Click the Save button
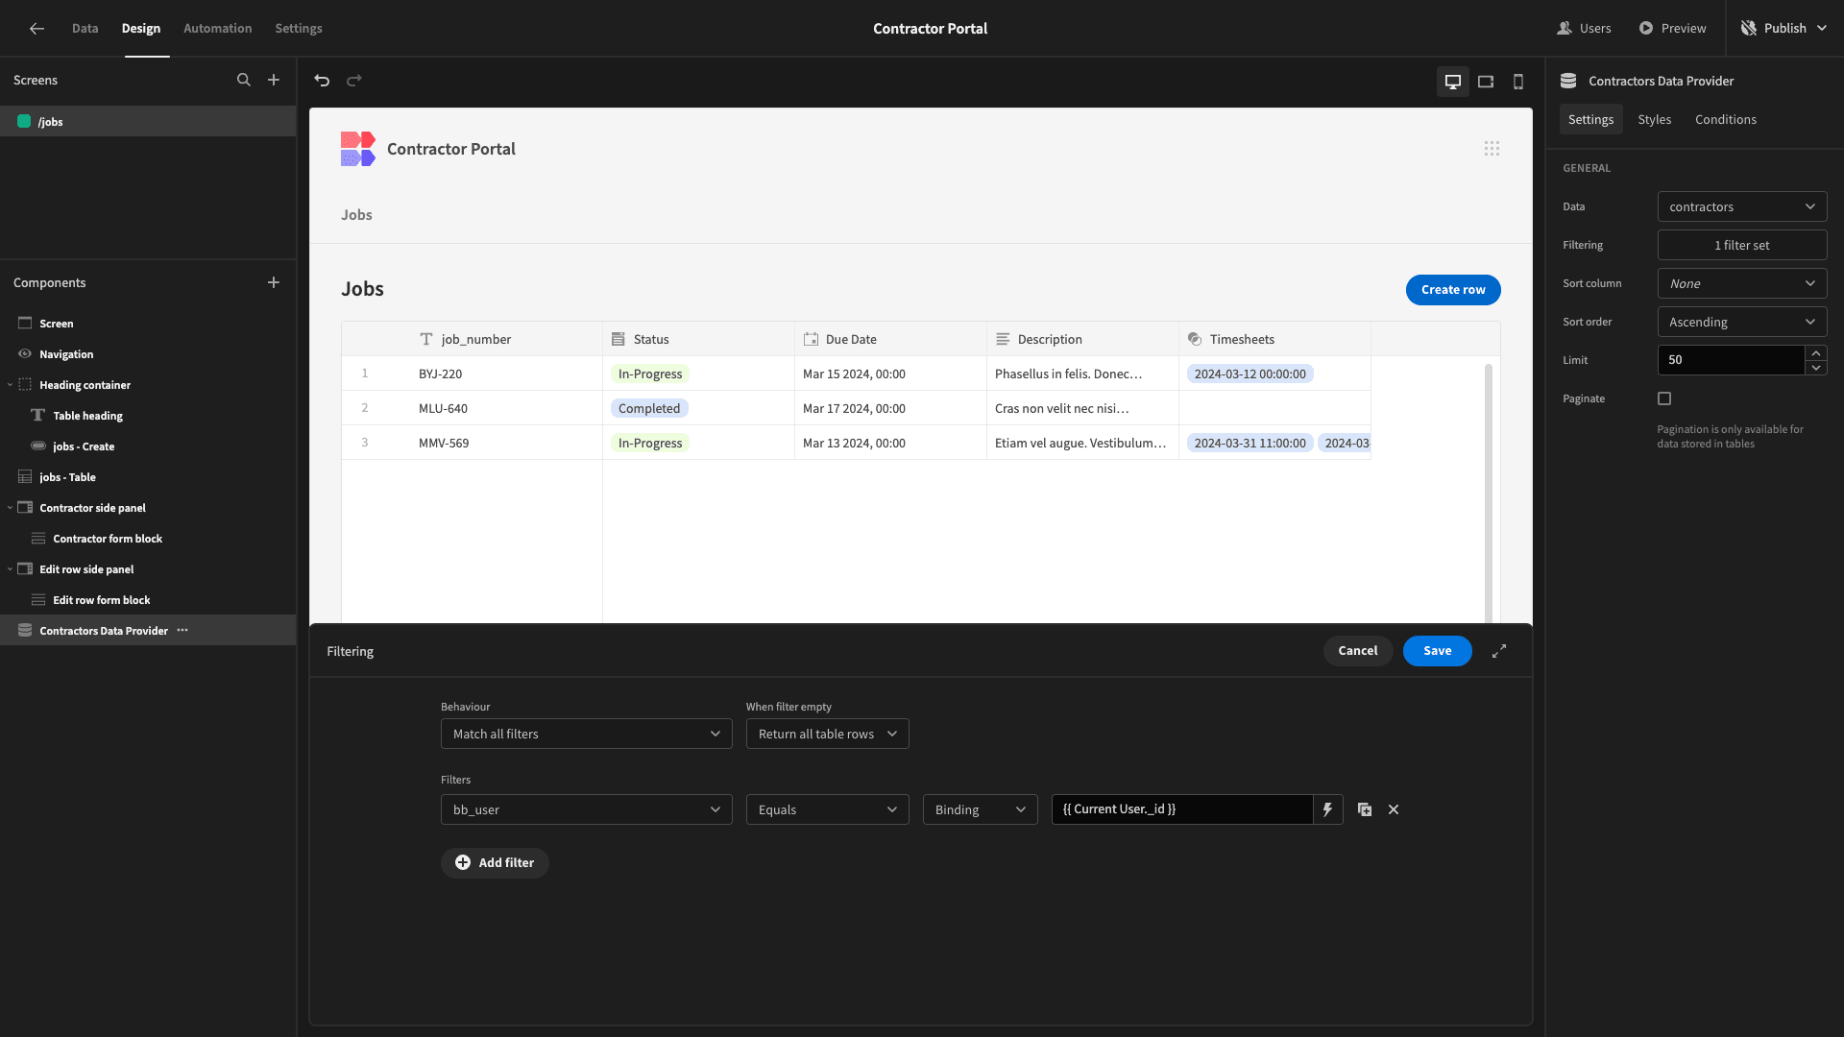1844x1037 pixels. point(1437,651)
